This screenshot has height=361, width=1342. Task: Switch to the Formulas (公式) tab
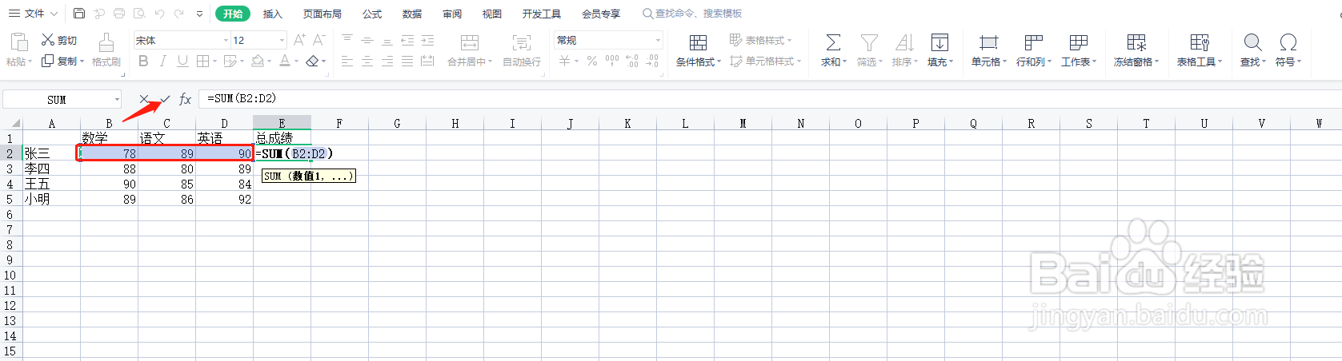[372, 14]
